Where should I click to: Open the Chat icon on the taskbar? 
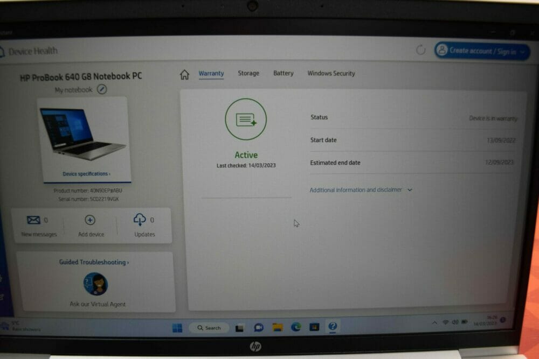(x=259, y=328)
